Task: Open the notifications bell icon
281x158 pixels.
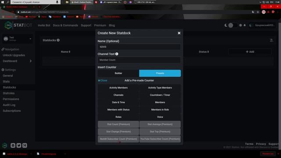Action: pyautogui.click(x=245, y=25)
